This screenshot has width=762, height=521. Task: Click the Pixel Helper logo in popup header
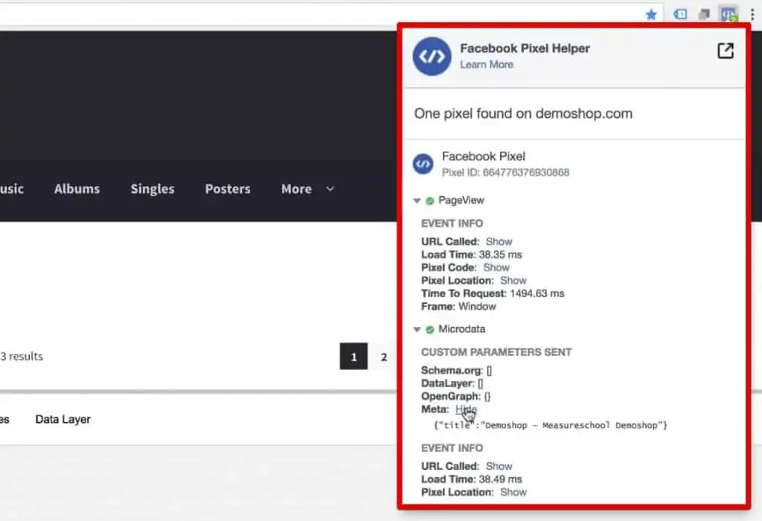[x=432, y=56]
